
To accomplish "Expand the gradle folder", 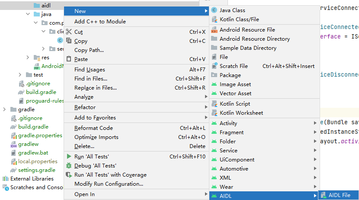I will pos(4,109).
